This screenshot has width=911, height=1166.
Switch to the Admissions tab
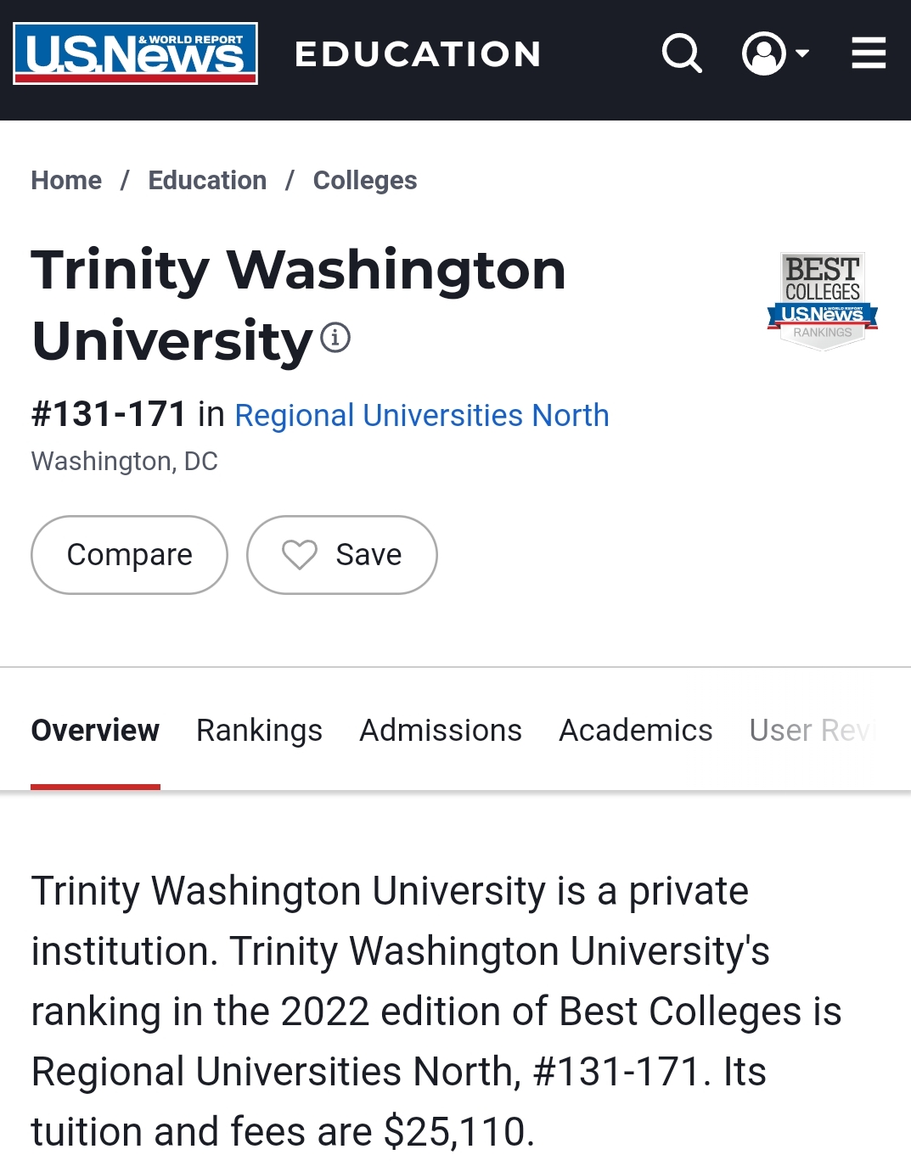point(441,731)
